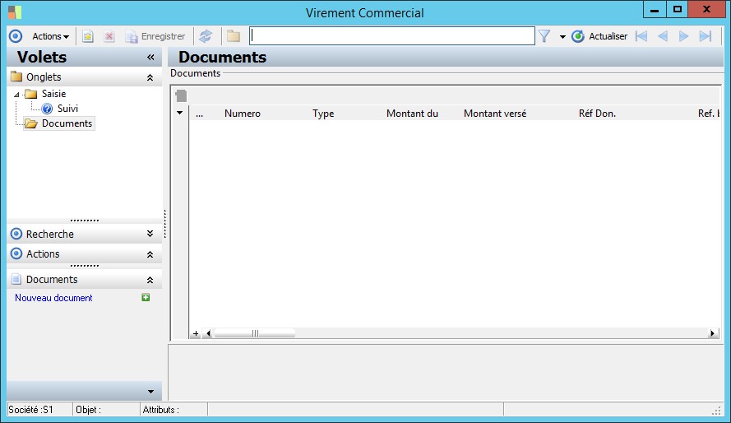Click the Enregistrer save button

(x=155, y=36)
